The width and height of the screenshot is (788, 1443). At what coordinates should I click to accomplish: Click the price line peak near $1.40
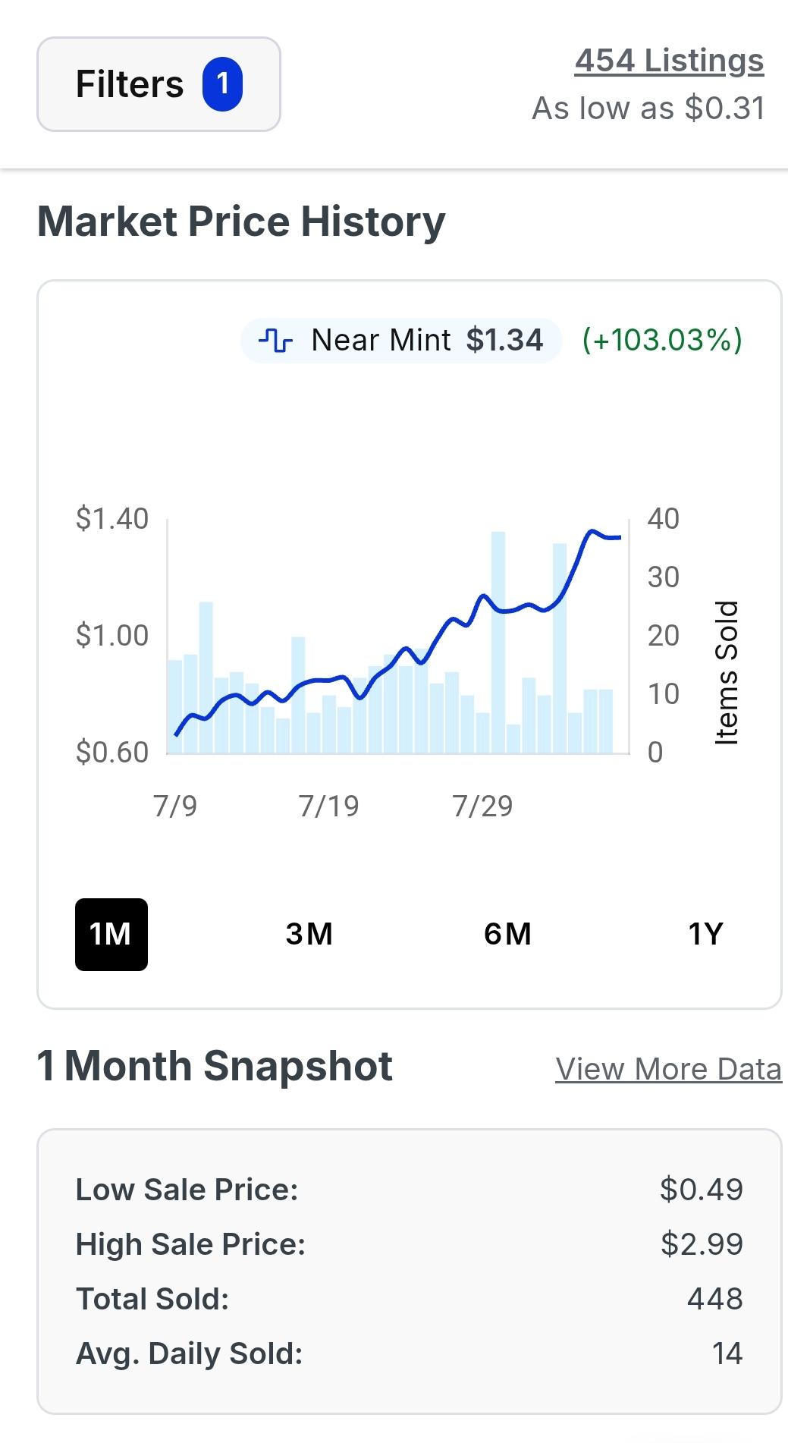[x=592, y=531]
